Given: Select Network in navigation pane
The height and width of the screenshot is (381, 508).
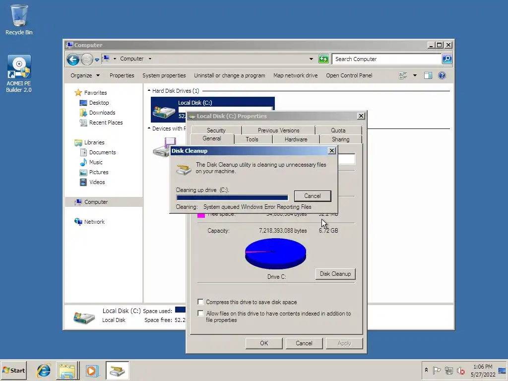Looking at the screenshot, I should coord(94,222).
